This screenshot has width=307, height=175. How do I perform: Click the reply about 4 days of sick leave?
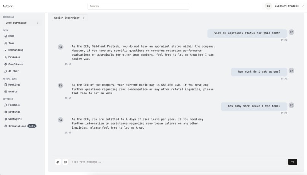coord(138,123)
